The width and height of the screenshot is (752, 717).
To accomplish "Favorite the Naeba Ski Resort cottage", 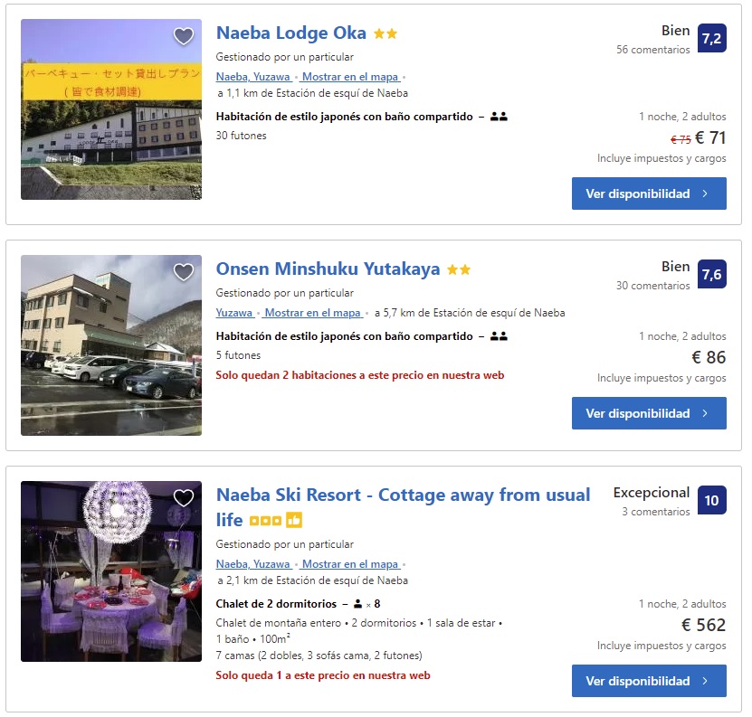I will 184,498.
